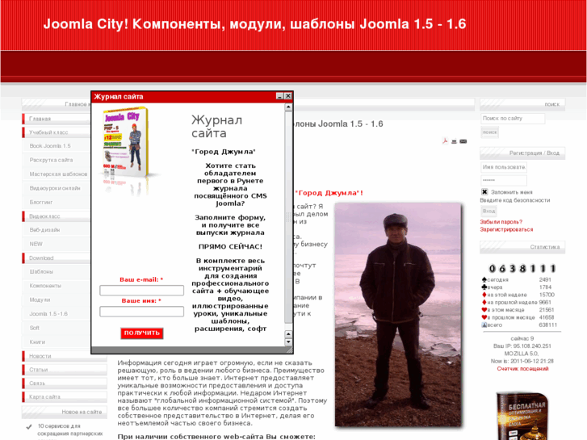Open Связь menu item
Screen dimensions: 587x440
pyautogui.click(x=65, y=383)
